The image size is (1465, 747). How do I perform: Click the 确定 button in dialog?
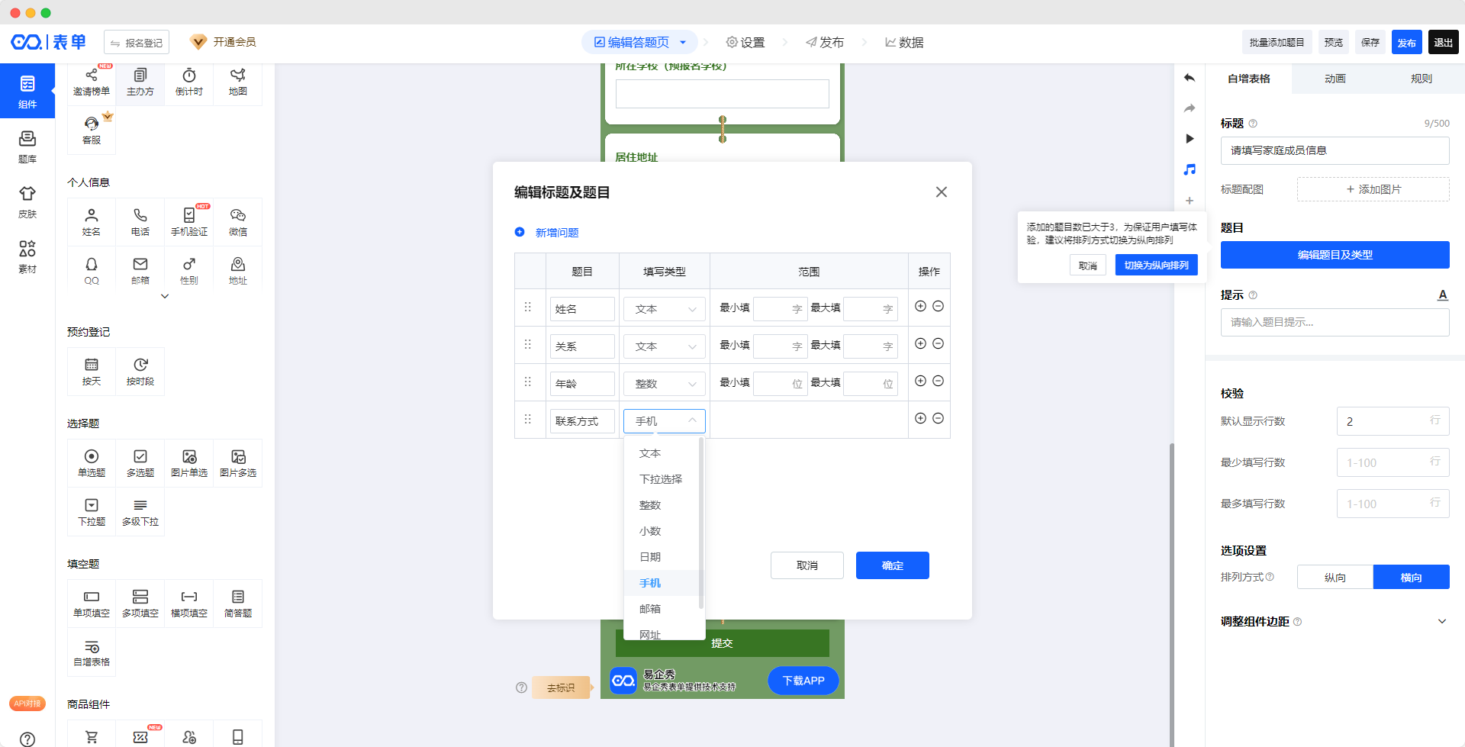click(x=892, y=565)
